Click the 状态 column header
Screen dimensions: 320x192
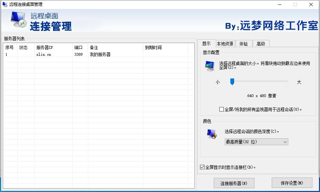[26, 47]
